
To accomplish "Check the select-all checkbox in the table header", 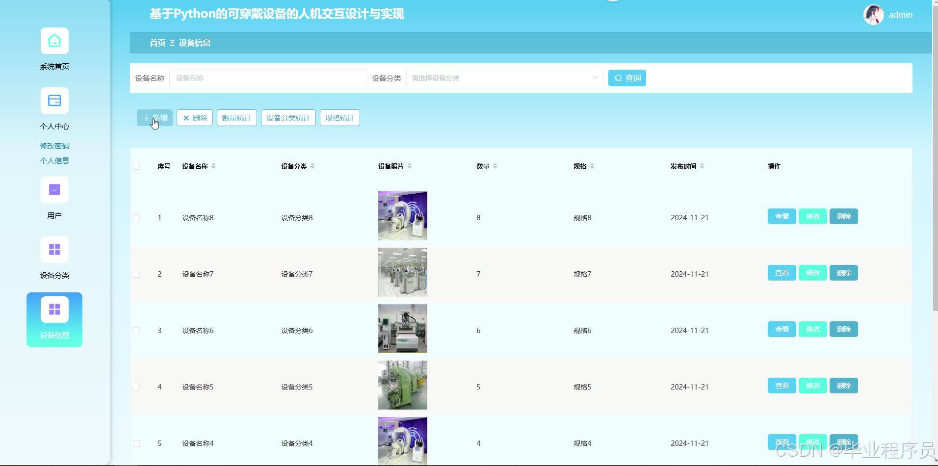I will click(x=137, y=166).
